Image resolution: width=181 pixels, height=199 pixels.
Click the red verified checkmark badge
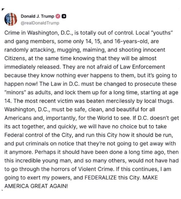point(58,16)
